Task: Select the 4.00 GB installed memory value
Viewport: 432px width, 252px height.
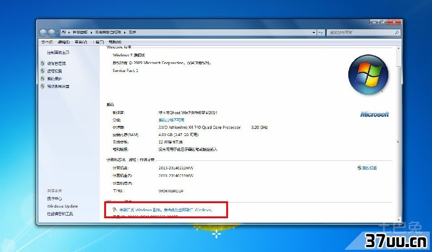Action: [179, 135]
